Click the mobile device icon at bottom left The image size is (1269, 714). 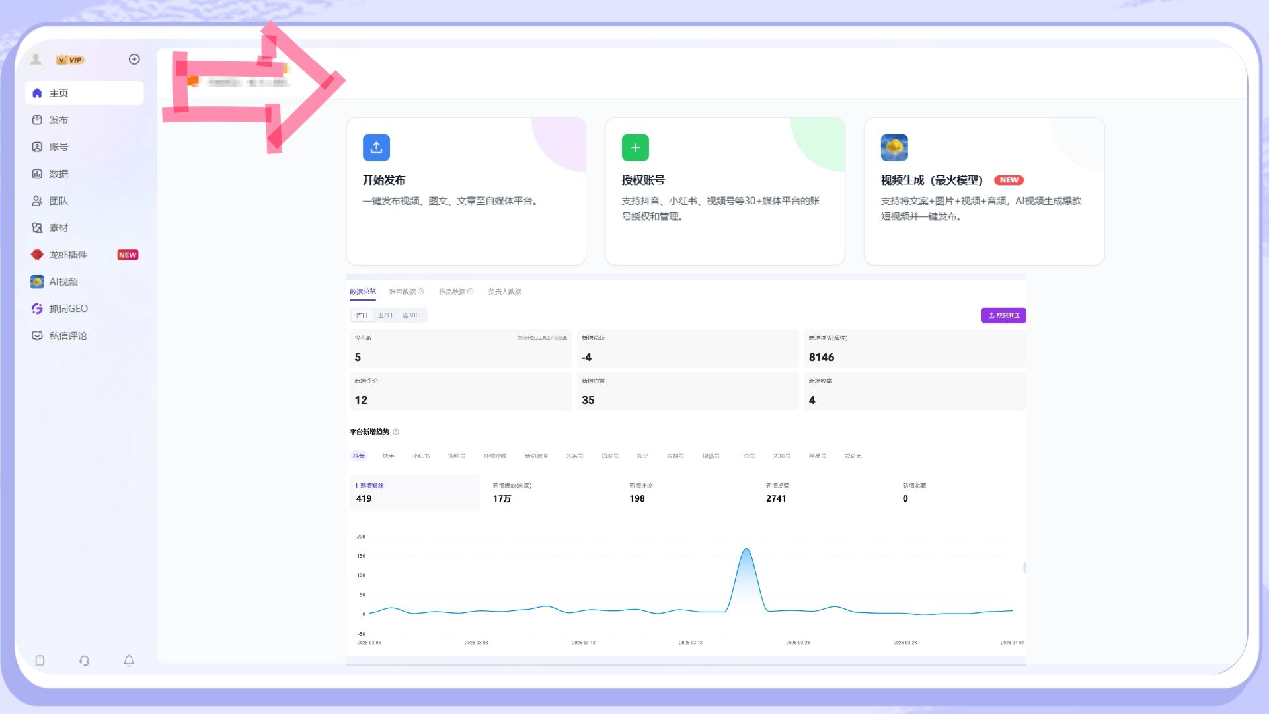point(40,660)
